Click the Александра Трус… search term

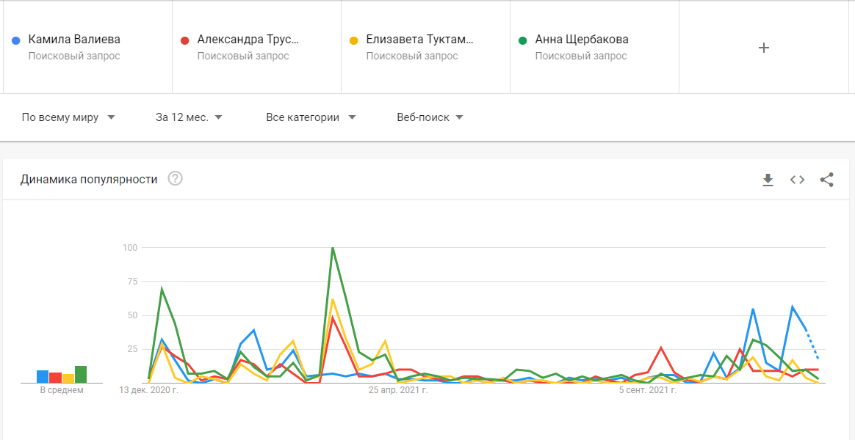[248, 40]
